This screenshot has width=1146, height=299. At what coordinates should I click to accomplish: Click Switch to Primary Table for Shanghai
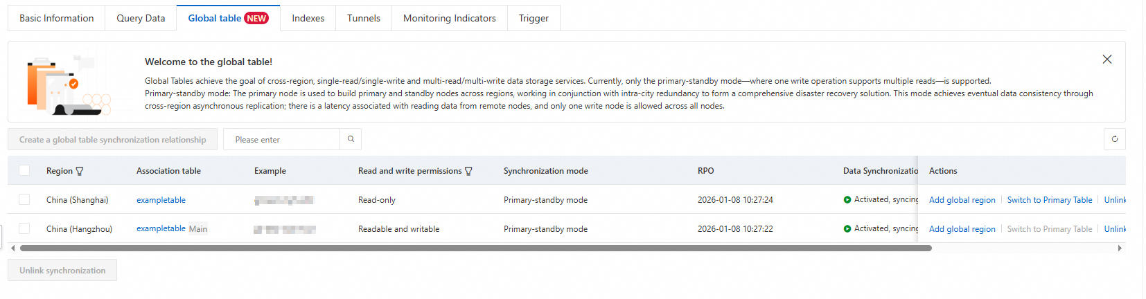[1049, 200]
